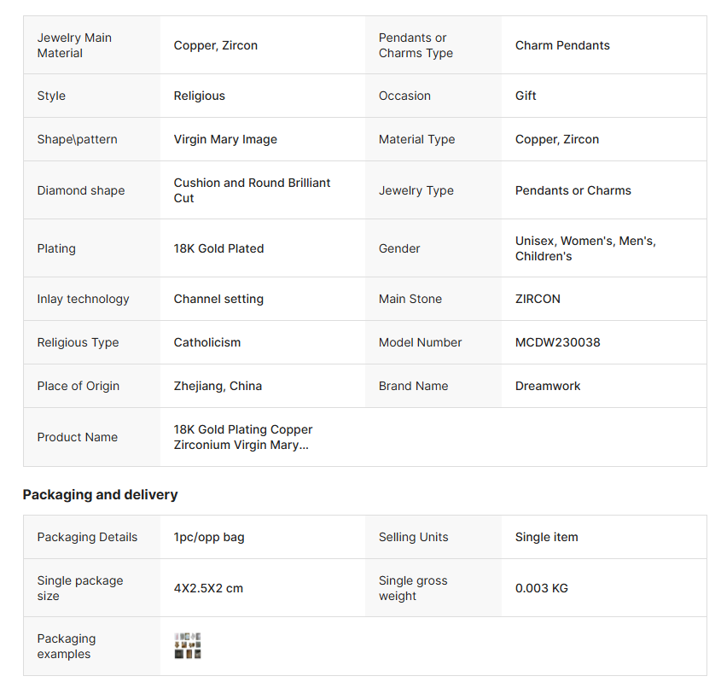Click the Virgin Mary Image value
This screenshot has height=682, width=721.
coord(225,139)
